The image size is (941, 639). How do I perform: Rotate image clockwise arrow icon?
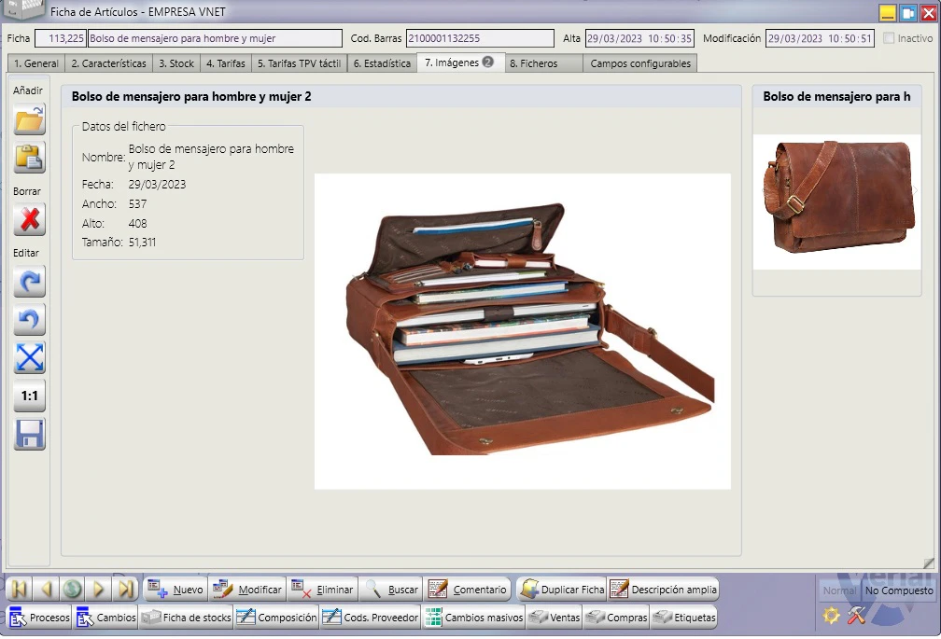[x=30, y=282]
